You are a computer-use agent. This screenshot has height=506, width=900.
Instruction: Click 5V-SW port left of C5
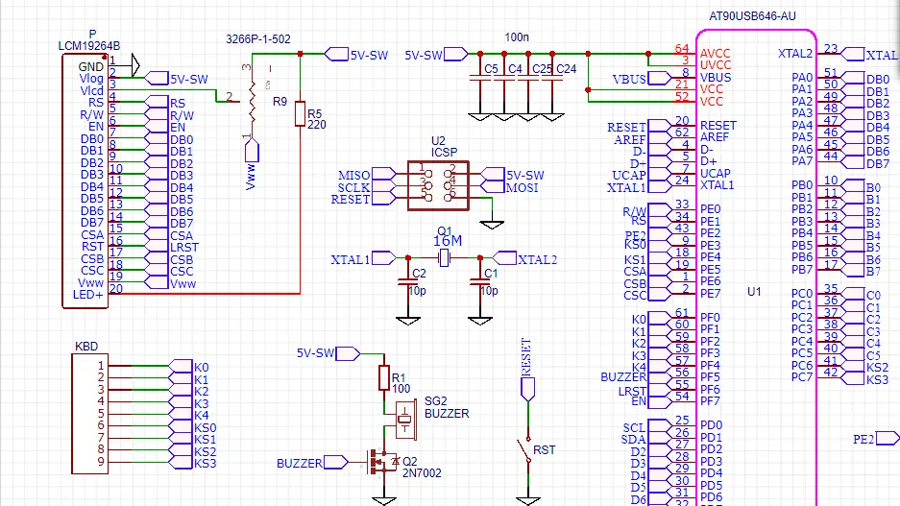(455, 54)
